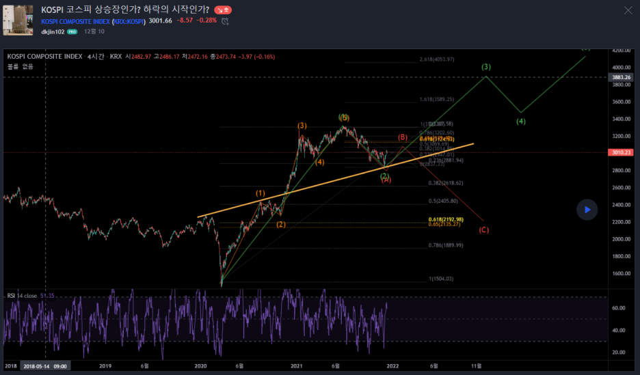Click the 2019 label on time axis
Viewport: 640px width, 375px height.
click(x=105, y=366)
